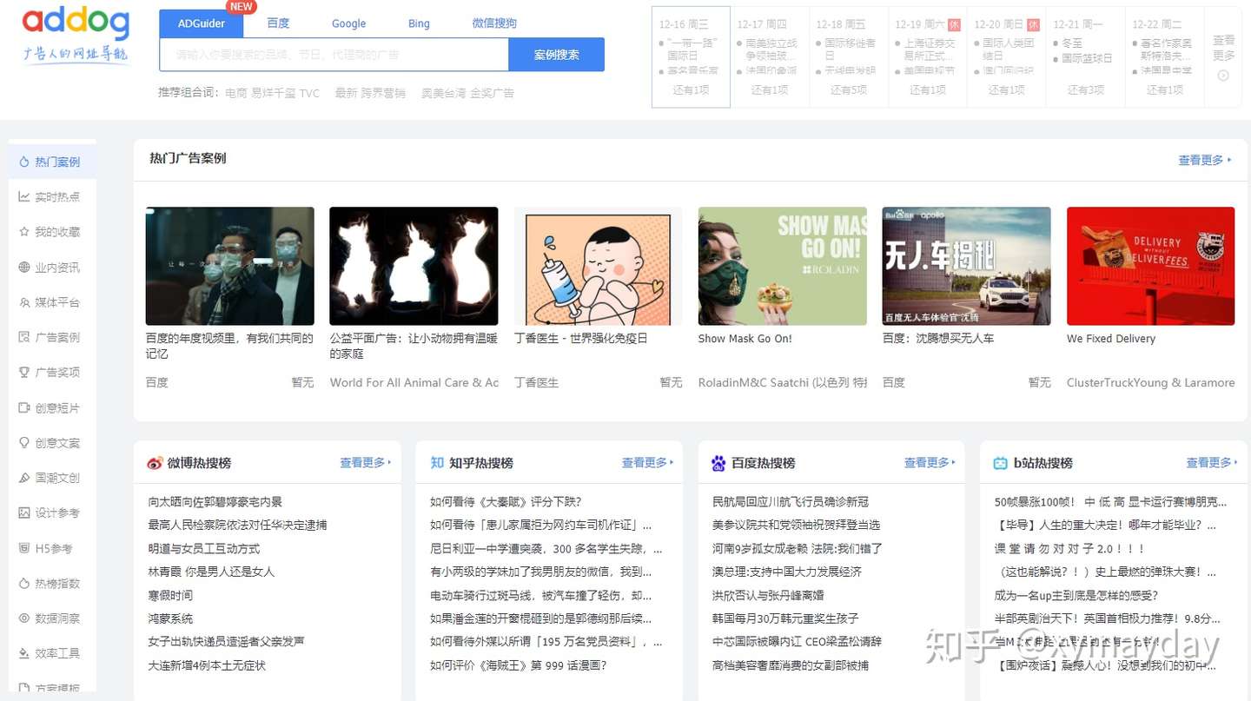Open the 12-21 周一 calendar card

1085,57
